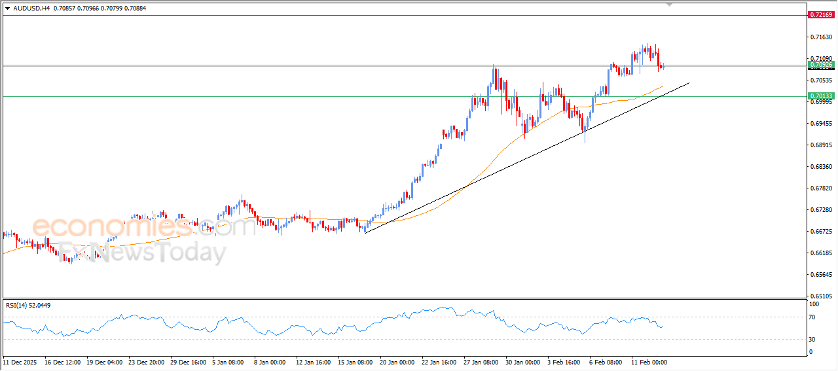Click the red 0.72169 price label
838x371 pixels.
point(821,14)
